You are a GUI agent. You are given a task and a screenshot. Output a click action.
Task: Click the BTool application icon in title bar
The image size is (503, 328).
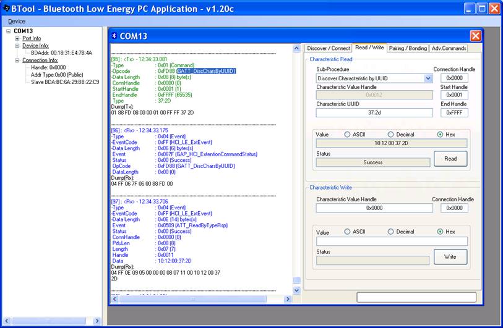6,8
